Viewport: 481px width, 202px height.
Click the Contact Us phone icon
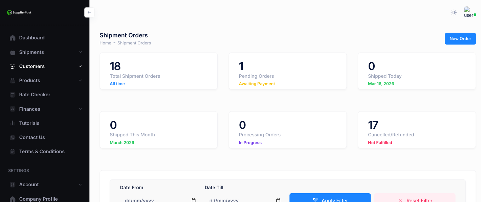[12, 137]
